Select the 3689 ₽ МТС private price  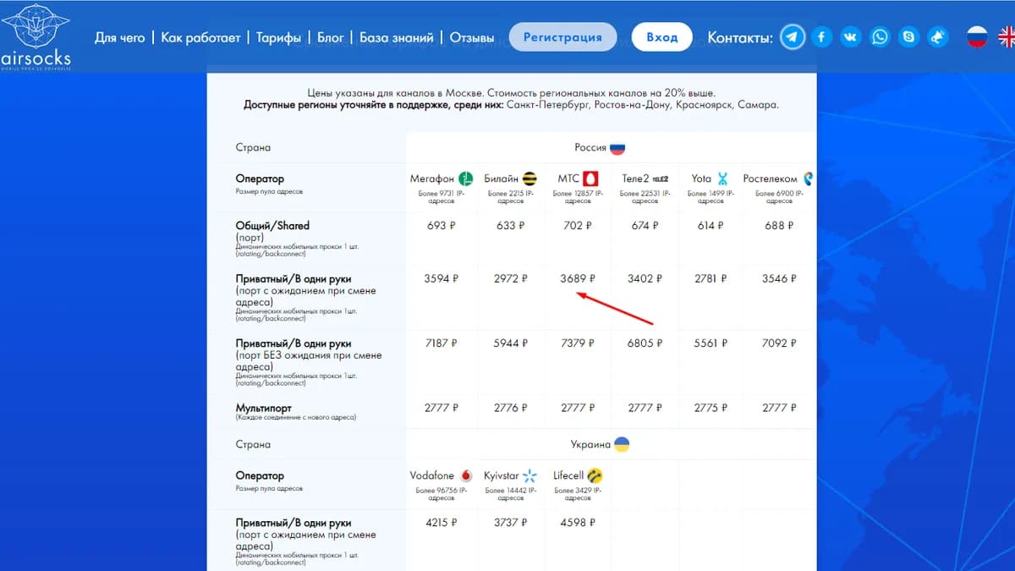(x=578, y=278)
